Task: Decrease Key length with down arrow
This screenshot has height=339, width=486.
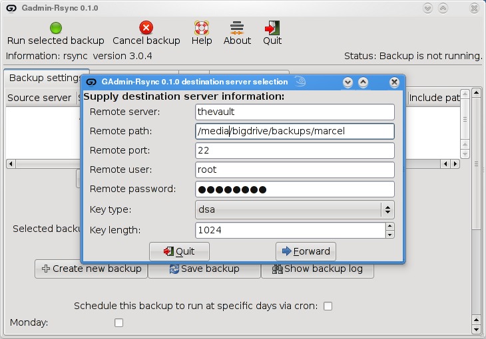Action: point(389,234)
